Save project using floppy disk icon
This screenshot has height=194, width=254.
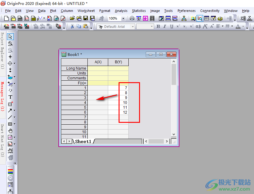point(86,18)
